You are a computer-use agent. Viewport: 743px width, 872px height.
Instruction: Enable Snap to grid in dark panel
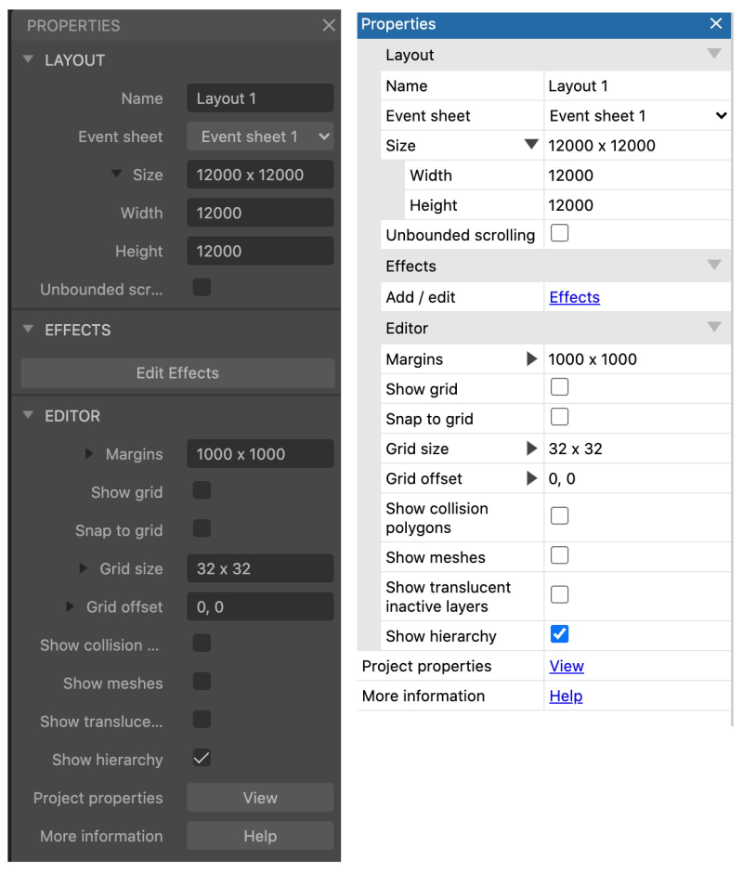202,528
